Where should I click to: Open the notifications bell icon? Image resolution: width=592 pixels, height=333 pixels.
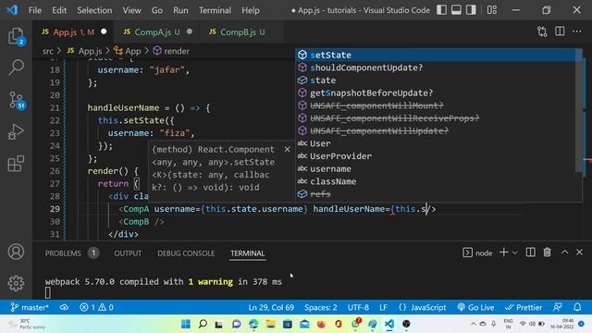[577, 308]
